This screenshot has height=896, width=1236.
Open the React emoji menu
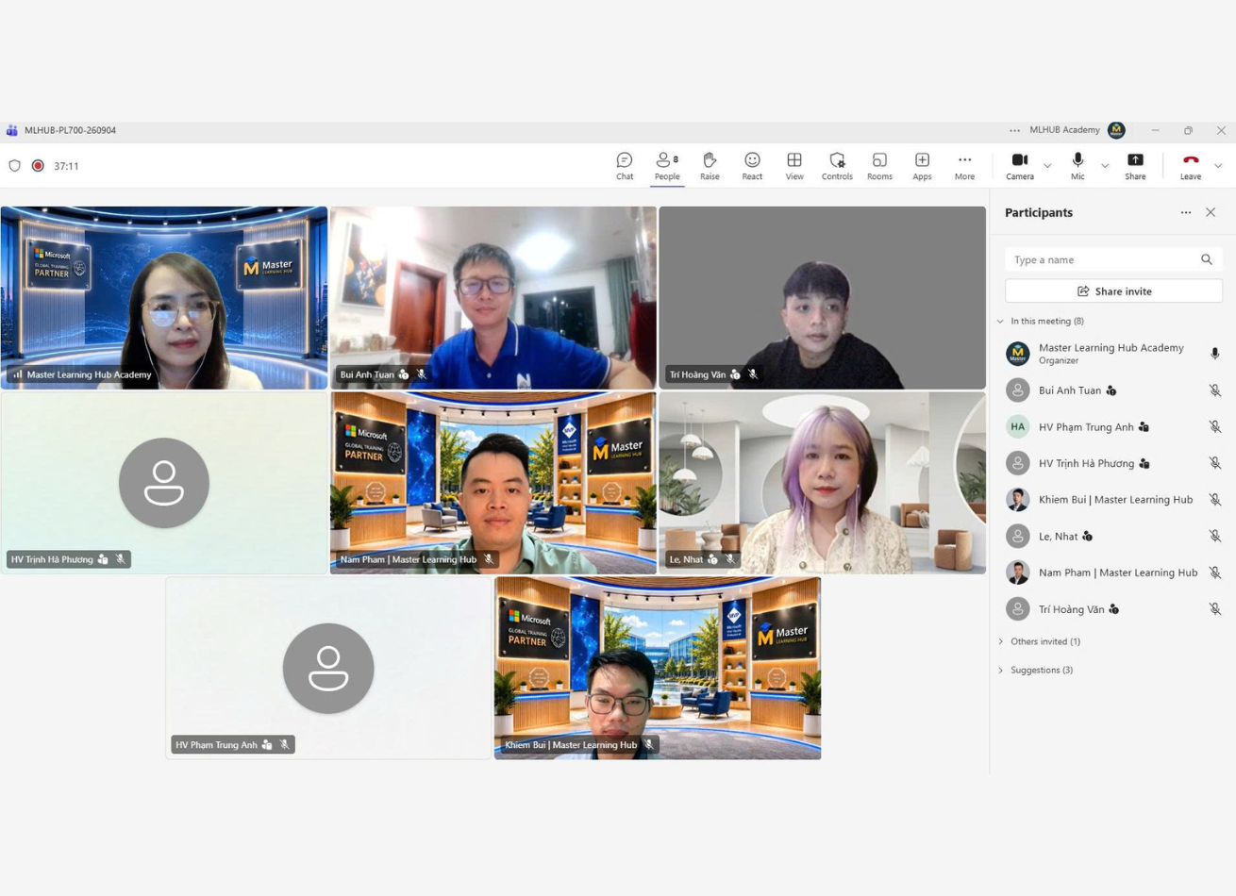click(752, 166)
